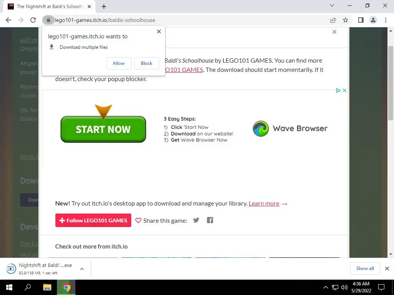
Task: Open the LEGO101 GAMES link
Action: 184,70
